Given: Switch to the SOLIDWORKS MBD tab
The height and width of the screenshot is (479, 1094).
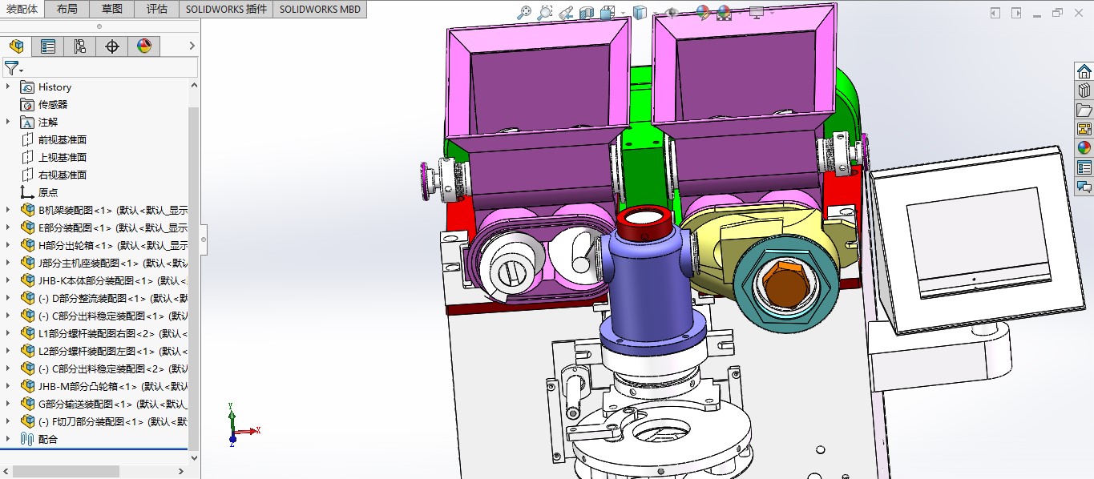Looking at the screenshot, I should [321, 9].
